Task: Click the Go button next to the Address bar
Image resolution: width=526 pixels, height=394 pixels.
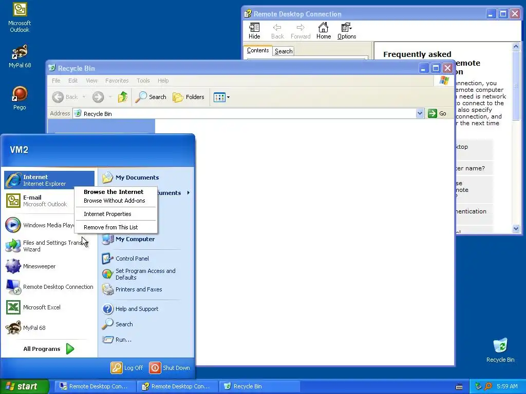Action: click(x=438, y=113)
